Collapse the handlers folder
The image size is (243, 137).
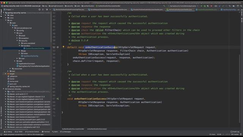click(19, 46)
